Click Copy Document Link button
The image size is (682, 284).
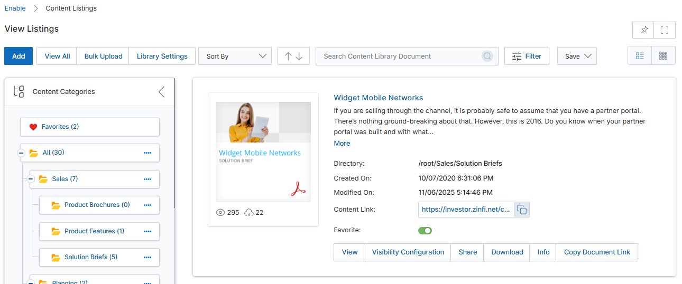coord(597,252)
